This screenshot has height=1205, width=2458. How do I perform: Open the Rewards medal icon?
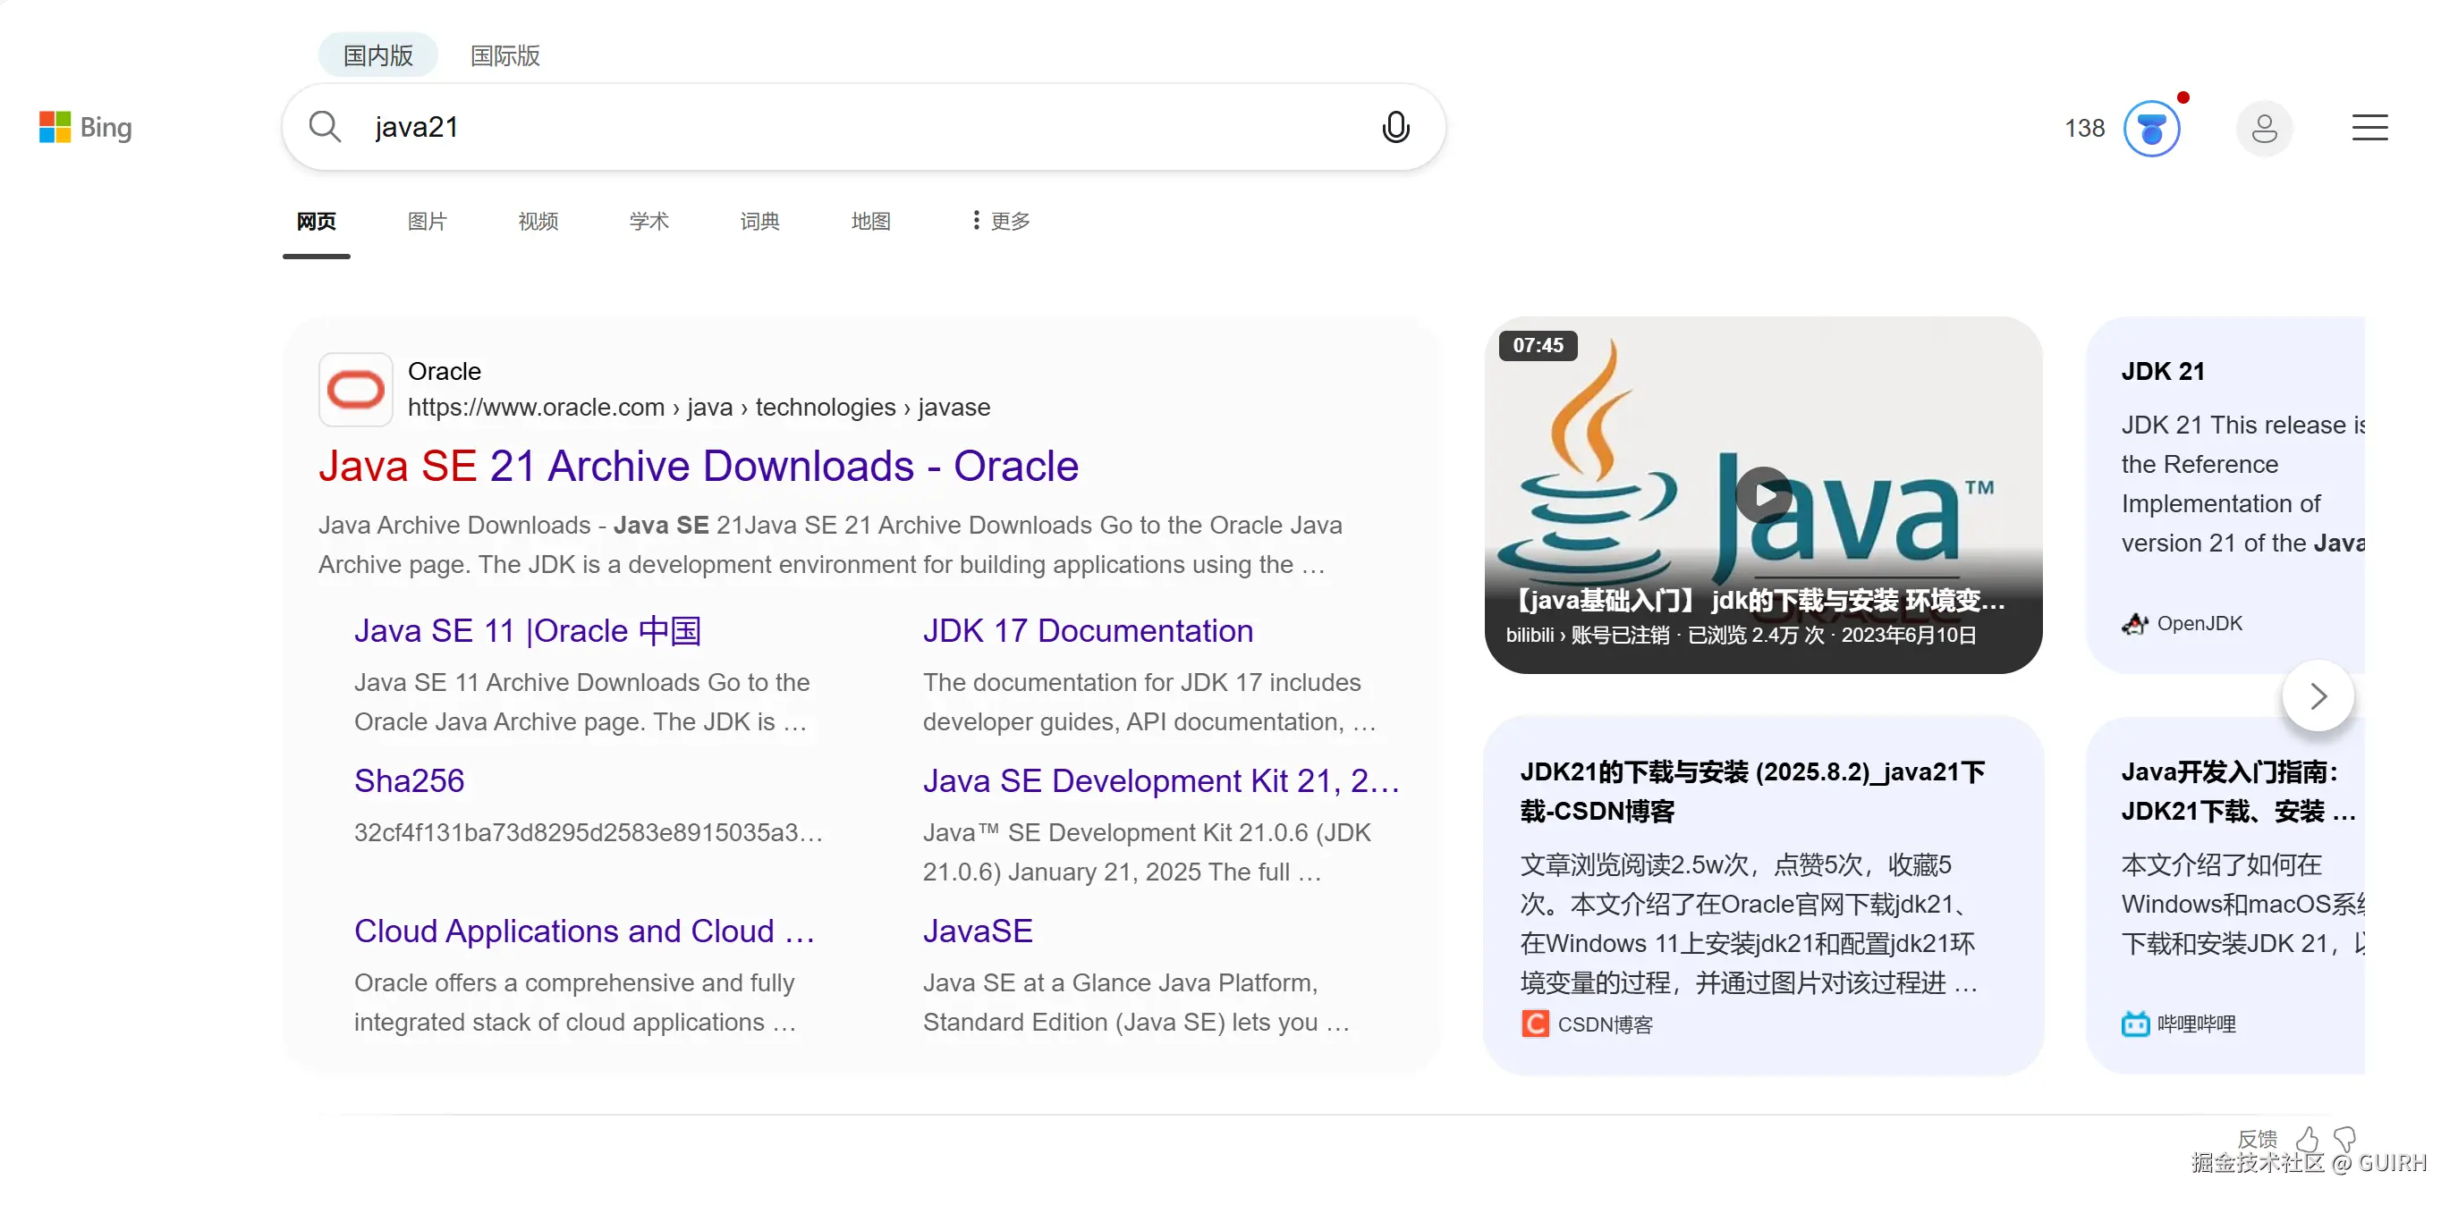point(2150,129)
